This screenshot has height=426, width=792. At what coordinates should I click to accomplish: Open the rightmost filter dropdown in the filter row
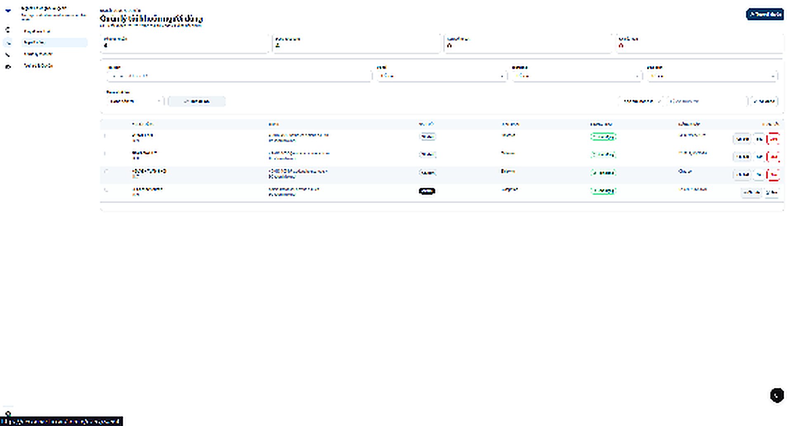[x=712, y=76]
